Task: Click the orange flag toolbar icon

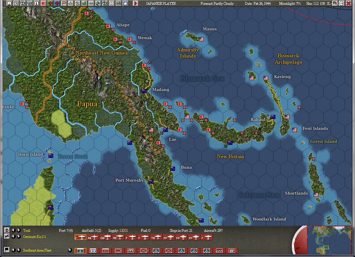Action: pos(64,3)
